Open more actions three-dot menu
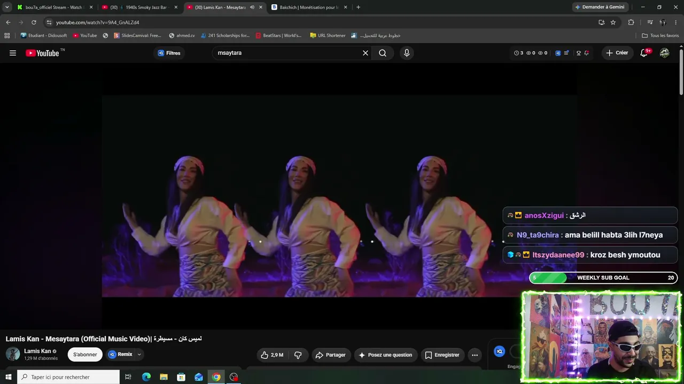 [x=475, y=355]
